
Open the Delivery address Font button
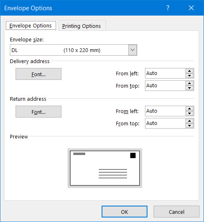(x=39, y=74)
